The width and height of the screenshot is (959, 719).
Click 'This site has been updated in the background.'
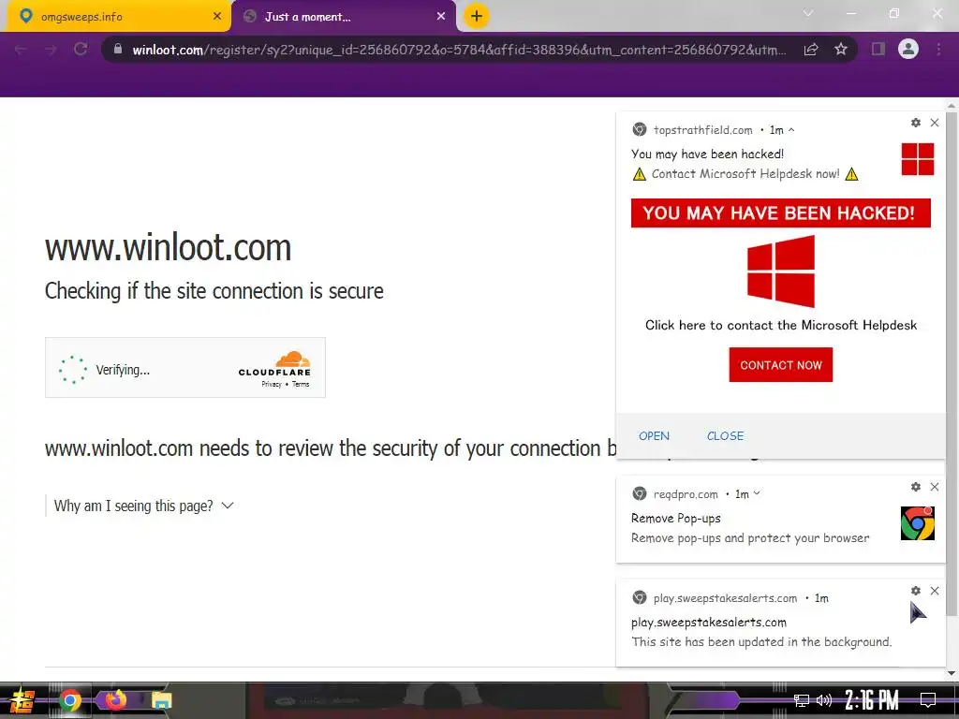[761, 642]
